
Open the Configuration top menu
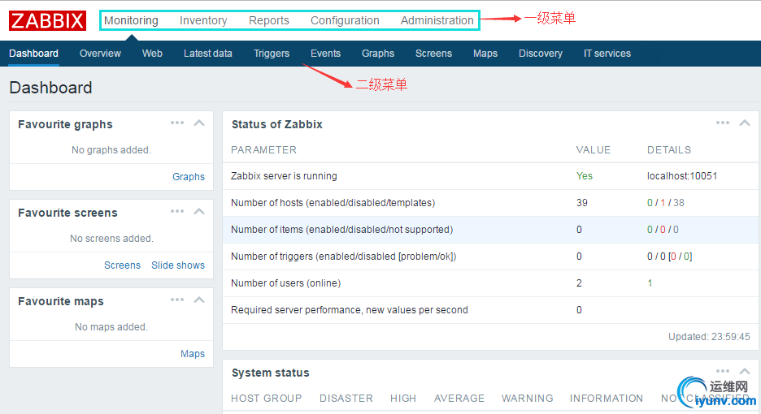point(345,20)
